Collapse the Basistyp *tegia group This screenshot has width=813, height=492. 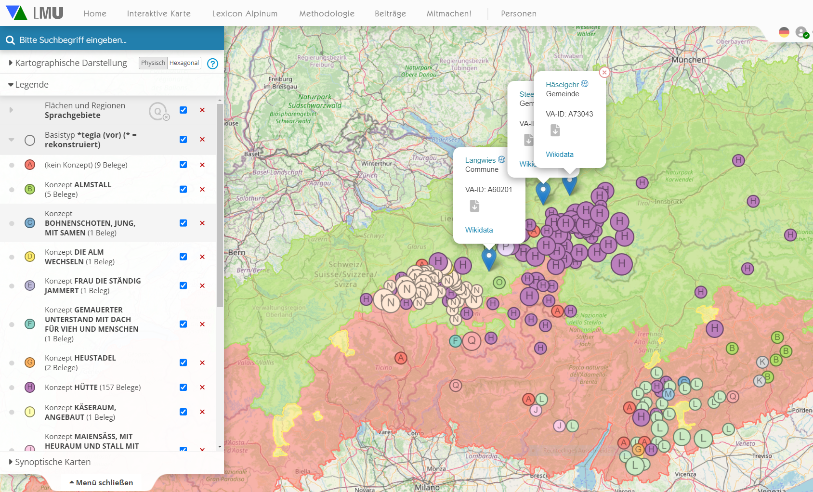coord(11,140)
